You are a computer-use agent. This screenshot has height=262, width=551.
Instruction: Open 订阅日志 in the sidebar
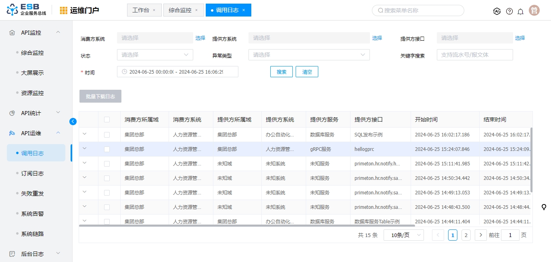pos(32,173)
